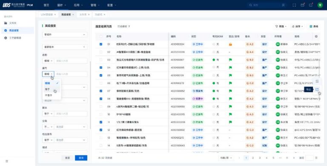Check the row 03 checkbox
This screenshot has width=327, height=166.
(101, 60)
